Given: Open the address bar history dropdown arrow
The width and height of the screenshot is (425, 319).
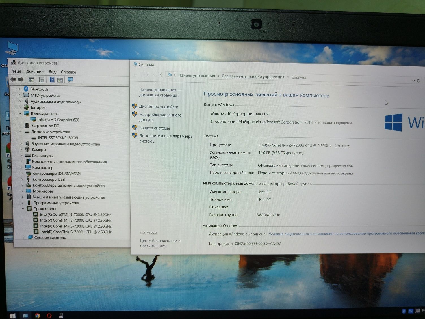Looking at the screenshot, I should click(x=413, y=81).
